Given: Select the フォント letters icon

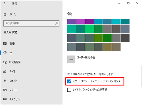Looking at the screenshot, I should click(x=5, y=81).
